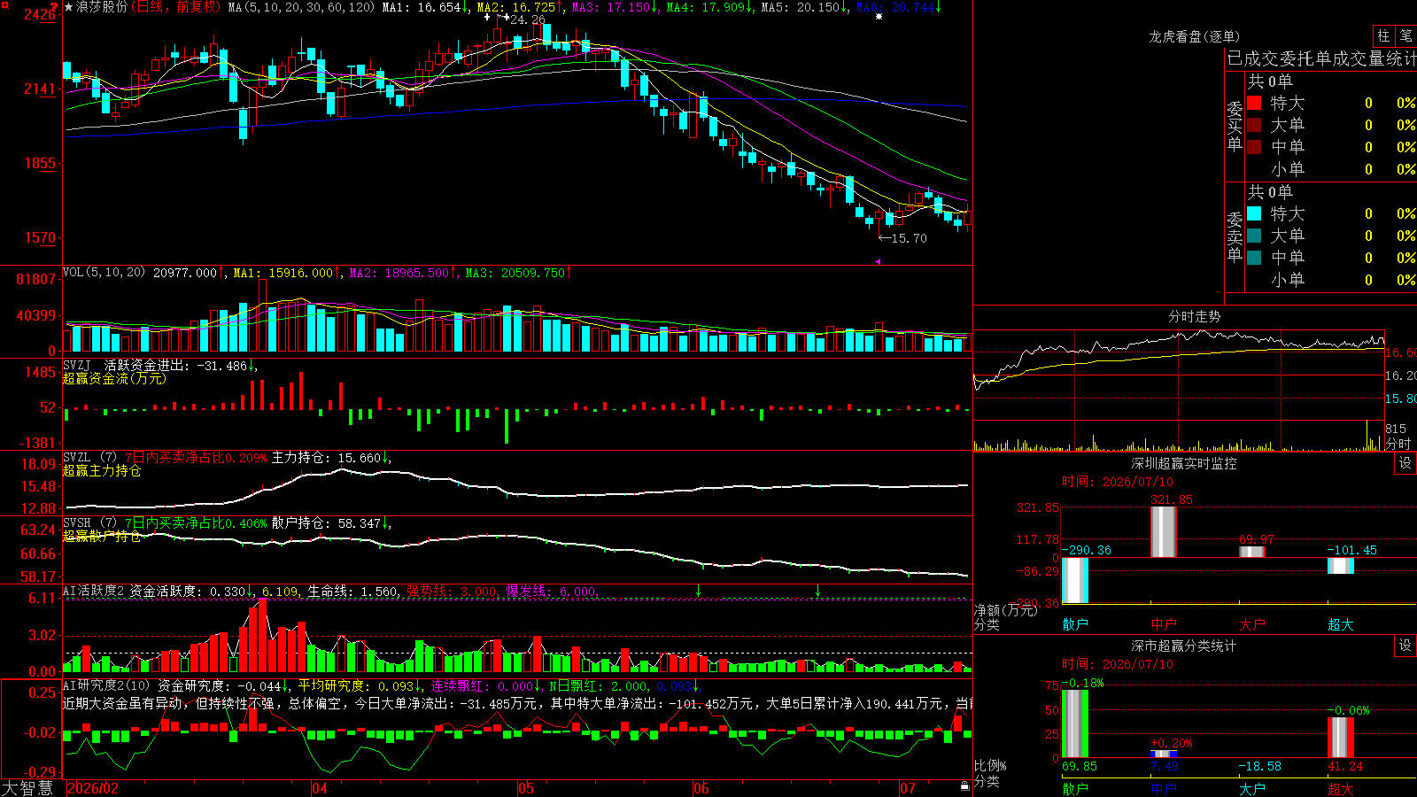Click the teal 大单 sell order swatch

tap(1254, 236)
